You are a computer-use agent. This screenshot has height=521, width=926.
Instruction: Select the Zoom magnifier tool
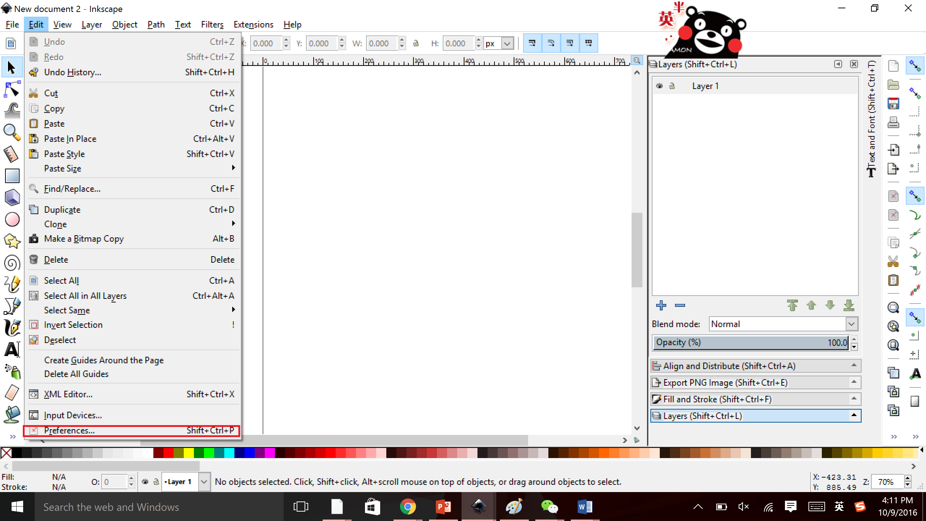[12, 133]
